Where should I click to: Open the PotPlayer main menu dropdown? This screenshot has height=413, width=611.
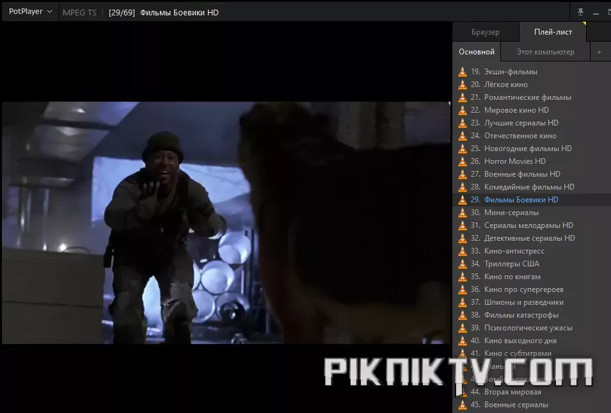(x=30, y=12)
